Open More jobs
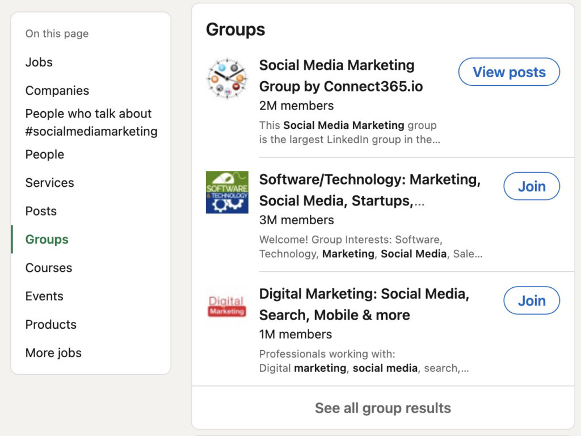581x436 pixels. [53, 353]
